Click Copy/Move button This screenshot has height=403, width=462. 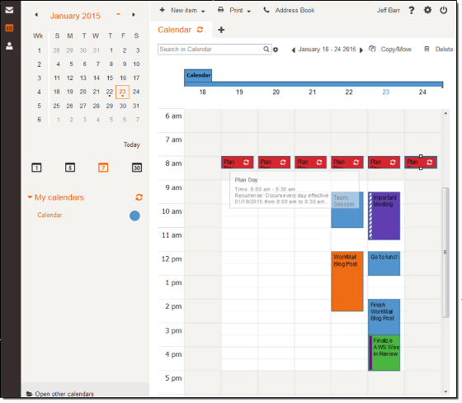pyautogui.click(x=390, y=50)
